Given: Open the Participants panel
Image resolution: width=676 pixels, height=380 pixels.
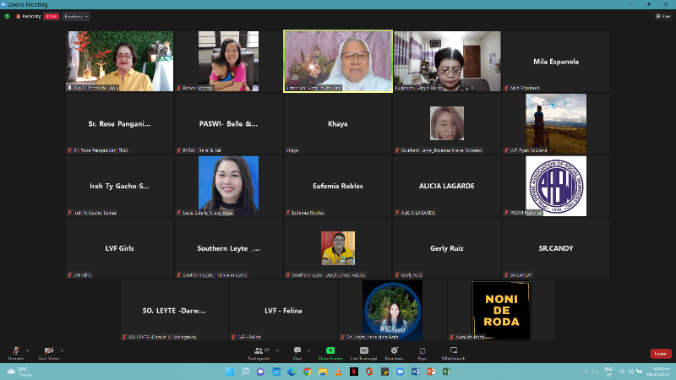Looking at the screenshot, I should [259, 351].
